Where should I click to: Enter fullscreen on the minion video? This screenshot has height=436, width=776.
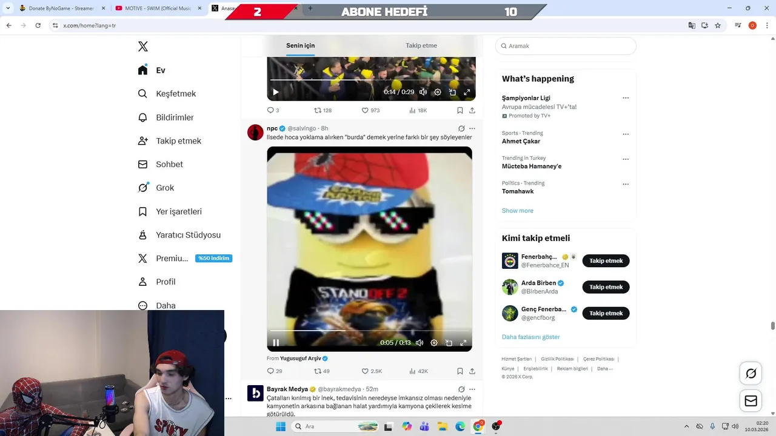point(463,343)
